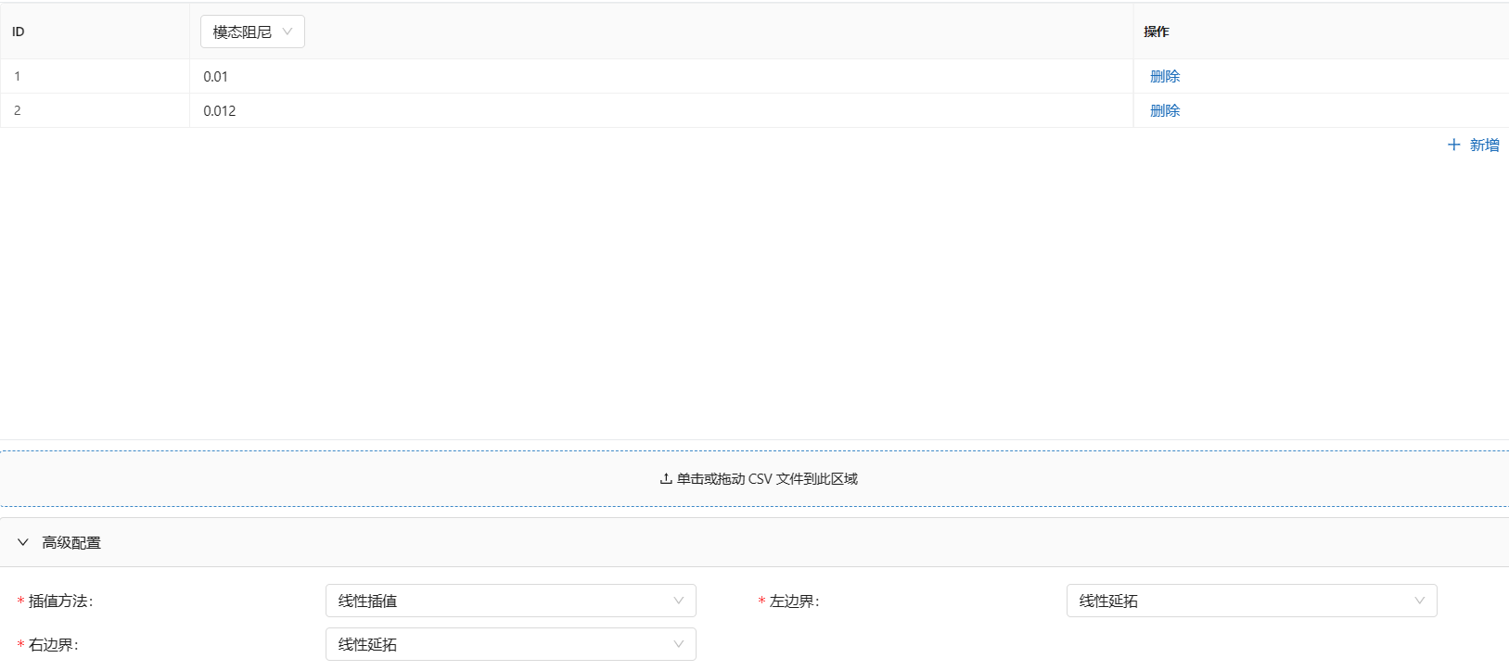Click the 操作 column header
Image resolution: width=1509 pixels, height=671 pixels.
click(x=1321, y=32)
